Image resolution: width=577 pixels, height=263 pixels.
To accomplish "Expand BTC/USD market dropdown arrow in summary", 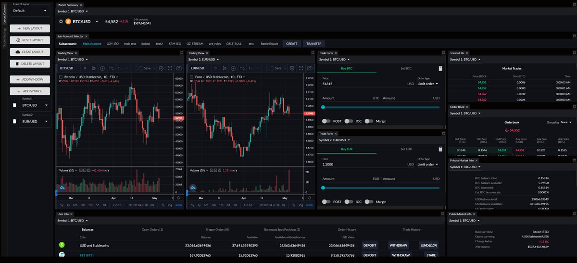I will point(97,22).
